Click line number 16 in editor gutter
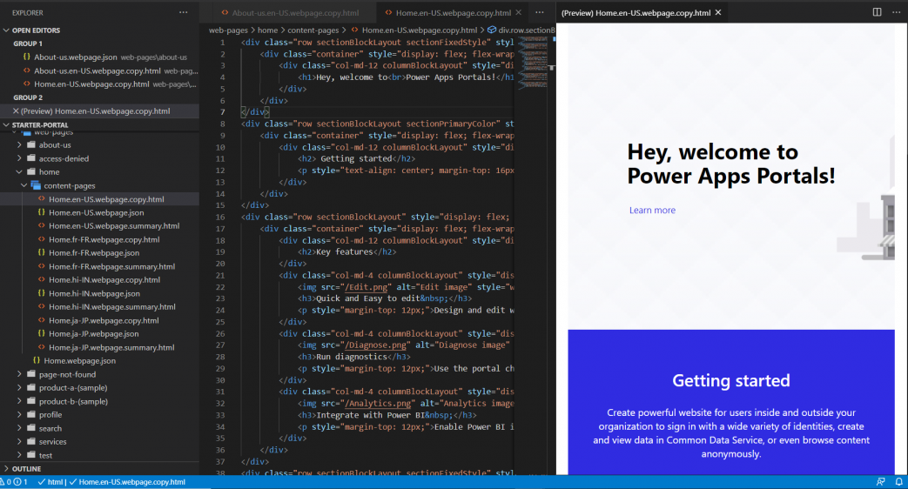Screen dimensions: 908x489 (x=220, y=217)
